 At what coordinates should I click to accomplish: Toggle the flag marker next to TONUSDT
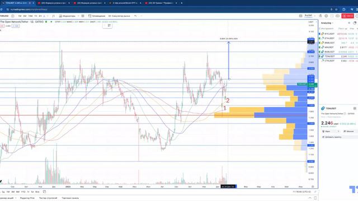pos(319,56)
